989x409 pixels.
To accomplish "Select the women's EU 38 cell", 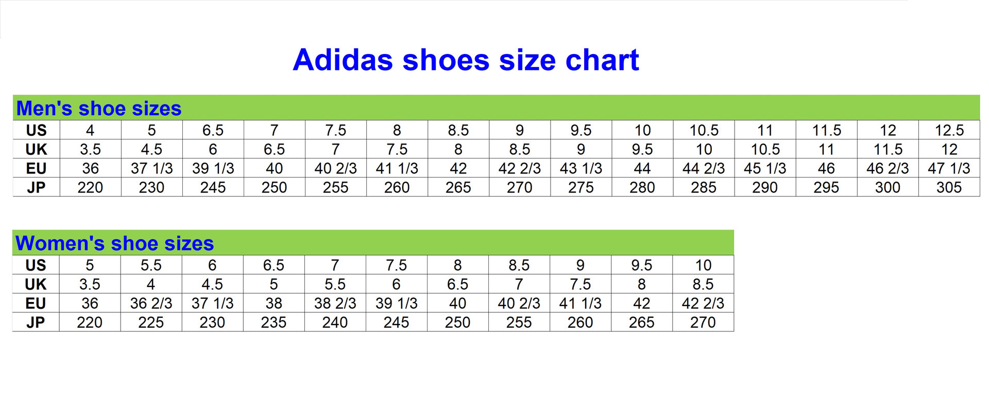I will pyautogui.click(x=274, y=303).
